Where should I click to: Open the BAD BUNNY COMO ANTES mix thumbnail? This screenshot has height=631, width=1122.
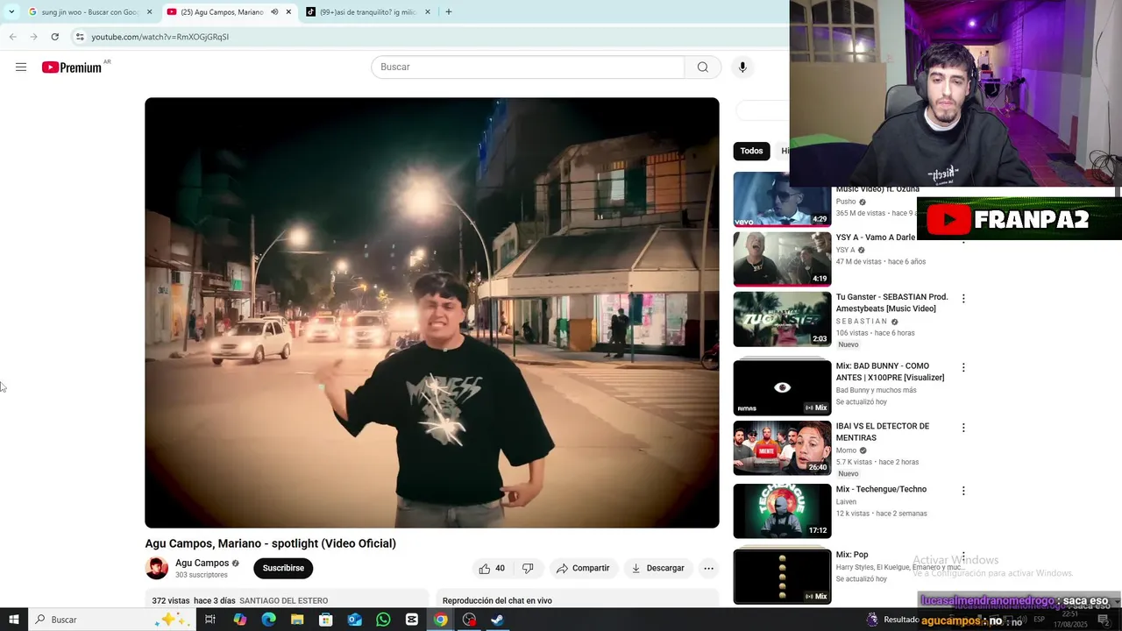[782, 387]
